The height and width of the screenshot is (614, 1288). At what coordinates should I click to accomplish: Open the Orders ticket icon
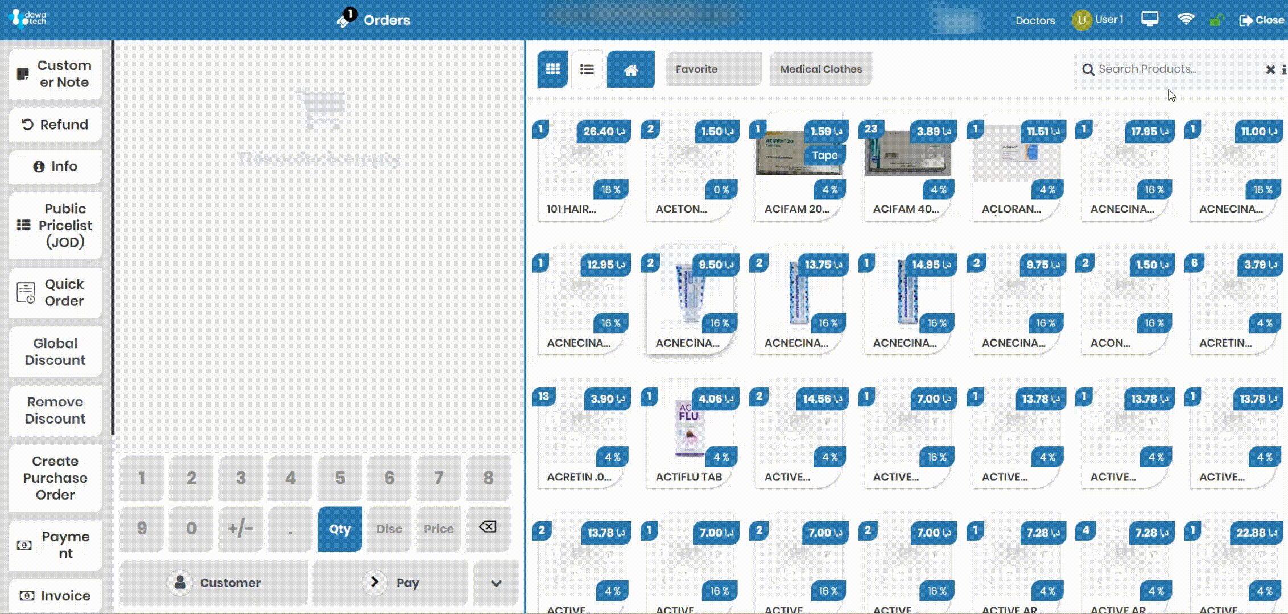[346, 18]
